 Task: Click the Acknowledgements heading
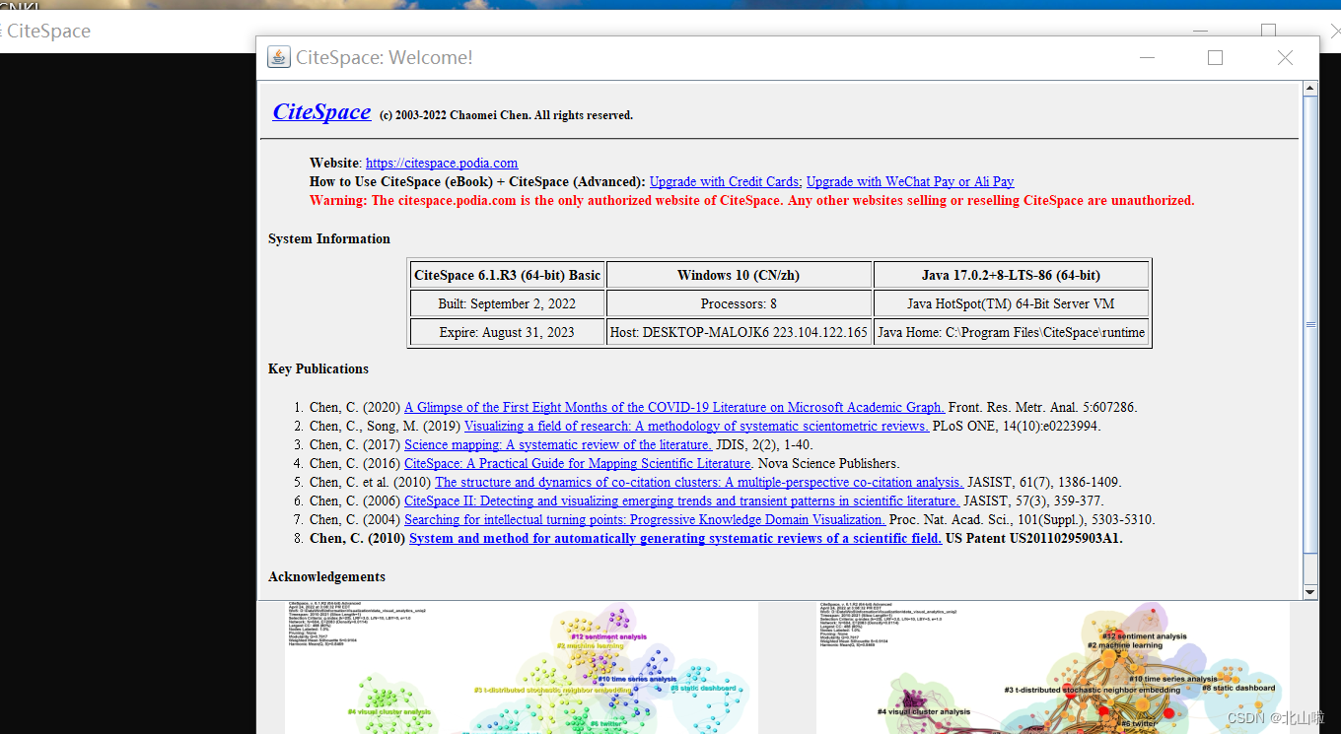(326, 577)
